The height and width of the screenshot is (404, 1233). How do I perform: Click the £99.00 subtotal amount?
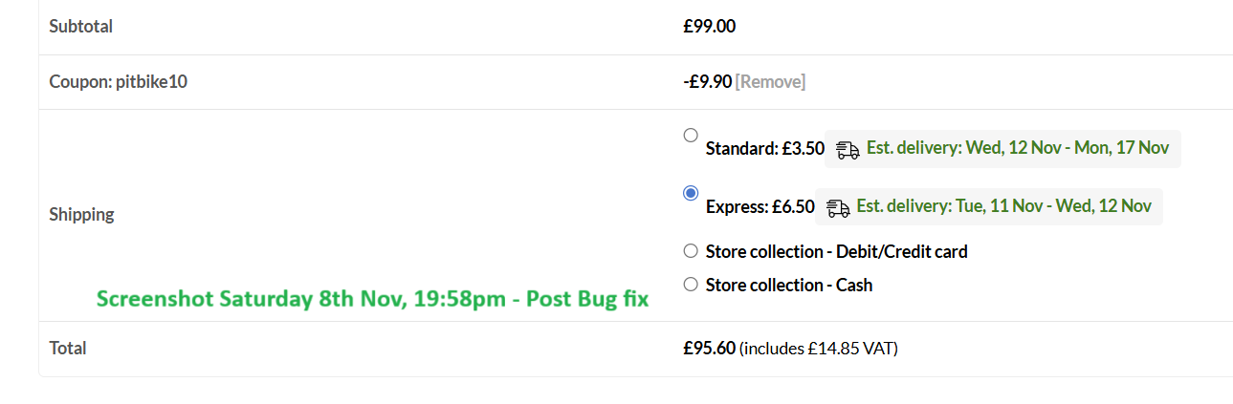709,27
